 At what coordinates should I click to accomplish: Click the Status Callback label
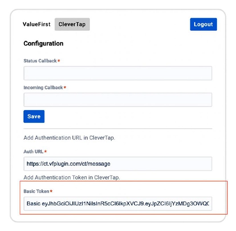40,61
